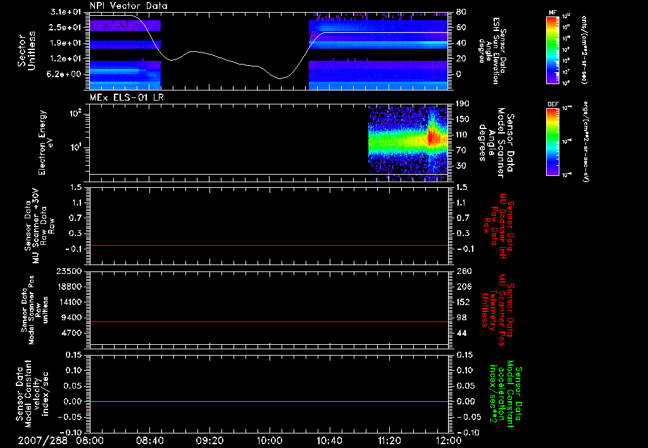The width and height of the screenshot is (648, 448).
Task: Click the 09:20 time axis label
Action: (209, 440)
